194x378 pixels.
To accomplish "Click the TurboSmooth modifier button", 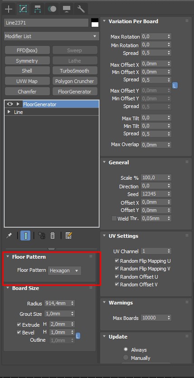I will click(x=75, y=71).
